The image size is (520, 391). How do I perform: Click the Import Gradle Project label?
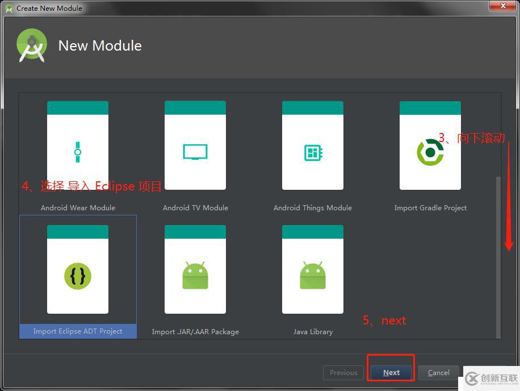[430, 208]
